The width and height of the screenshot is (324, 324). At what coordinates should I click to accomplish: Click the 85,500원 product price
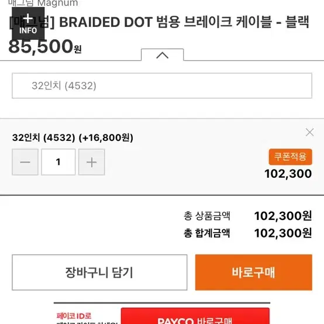tap(45, 47)
